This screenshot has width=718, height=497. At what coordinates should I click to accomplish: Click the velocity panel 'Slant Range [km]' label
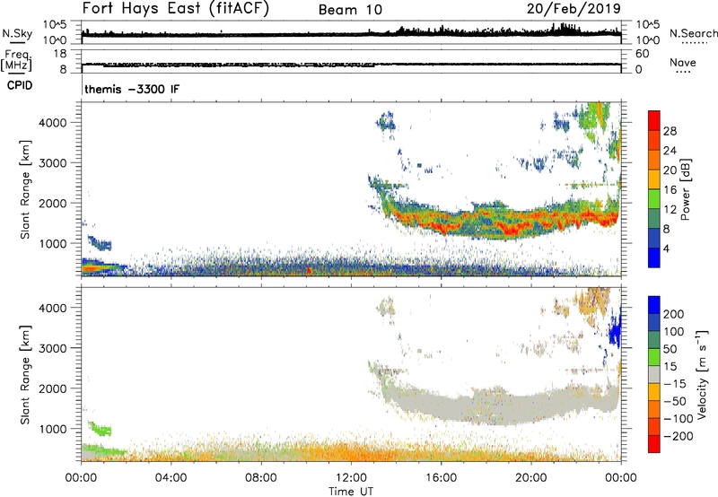(25, 375)
